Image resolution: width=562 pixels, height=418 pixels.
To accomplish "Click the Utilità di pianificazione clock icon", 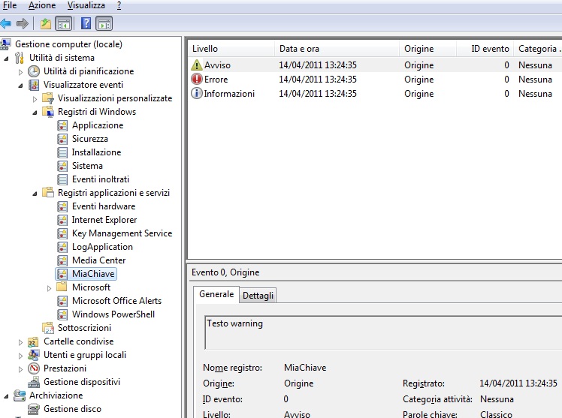I will click(34, 71).
